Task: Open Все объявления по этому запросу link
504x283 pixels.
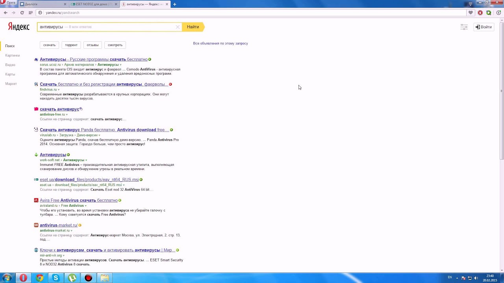Action: [x=220, y=43]
